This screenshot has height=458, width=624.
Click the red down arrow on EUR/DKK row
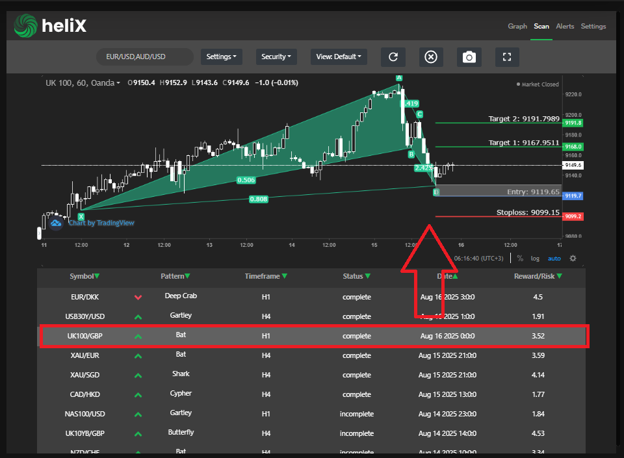click(x=138, y=298)
